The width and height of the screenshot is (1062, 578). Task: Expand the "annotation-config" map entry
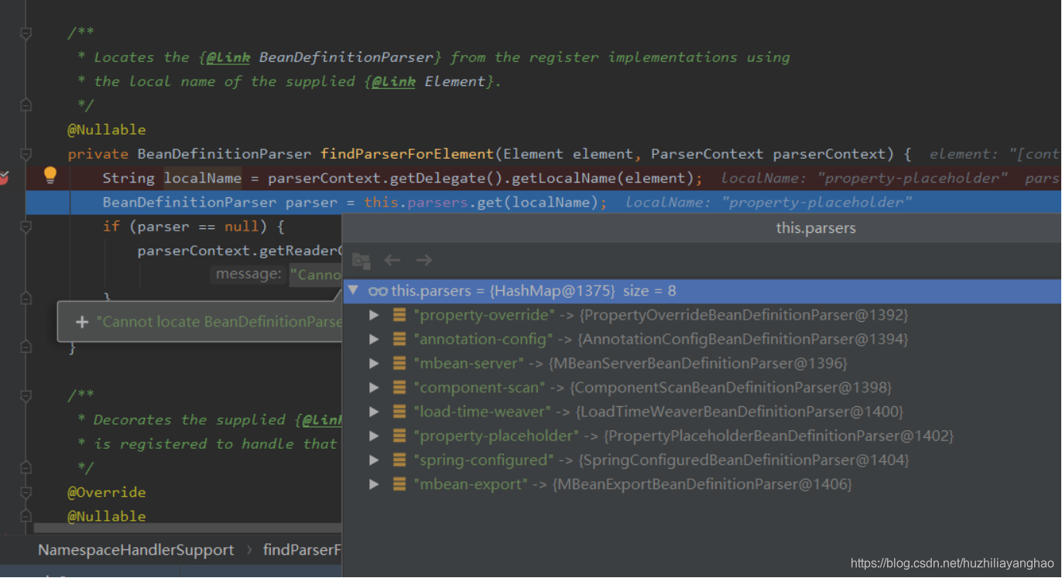374,339
